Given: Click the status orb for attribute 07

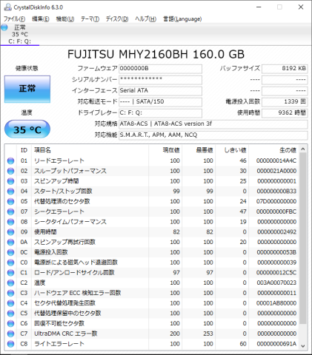Looking at the screenshot, I should click(10, 212).
